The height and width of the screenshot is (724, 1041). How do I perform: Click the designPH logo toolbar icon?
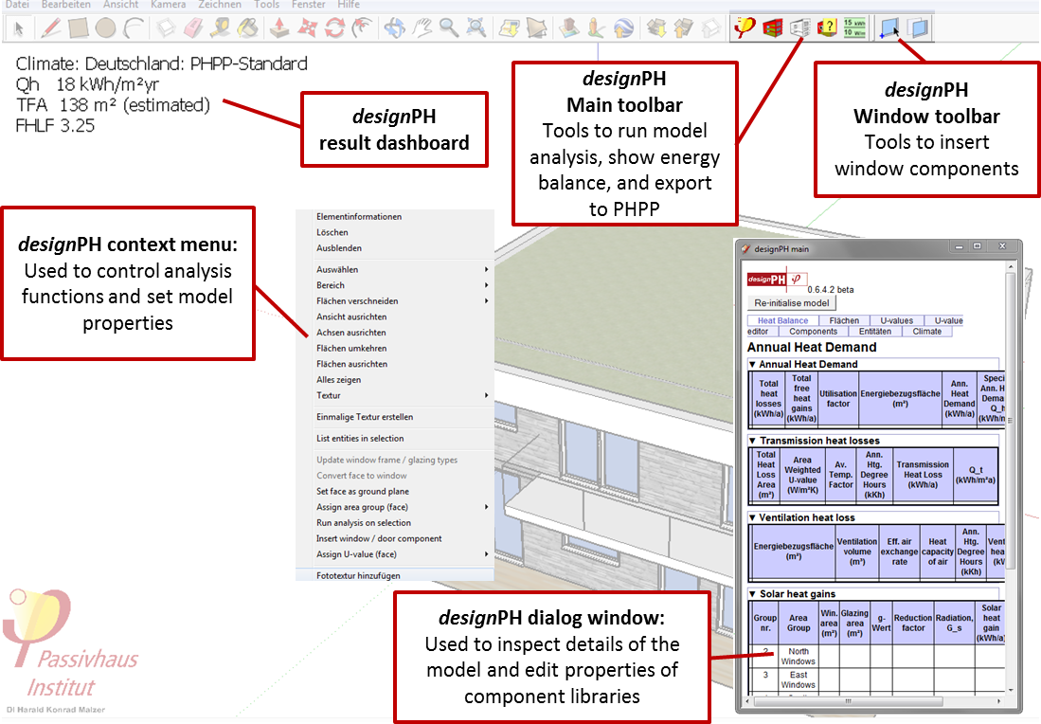click(x=745, y=27)
